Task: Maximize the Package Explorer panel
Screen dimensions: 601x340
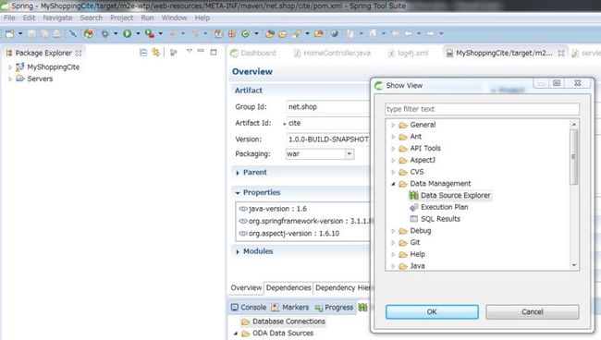Action: [214, 52]
